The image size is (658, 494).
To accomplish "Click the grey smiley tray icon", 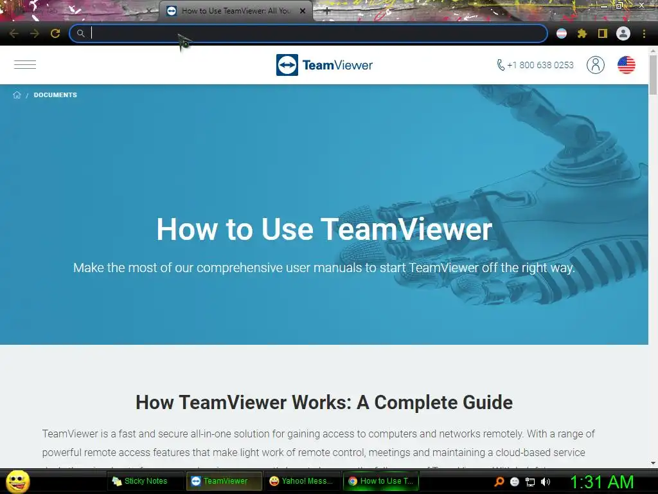I will (515, 482).
